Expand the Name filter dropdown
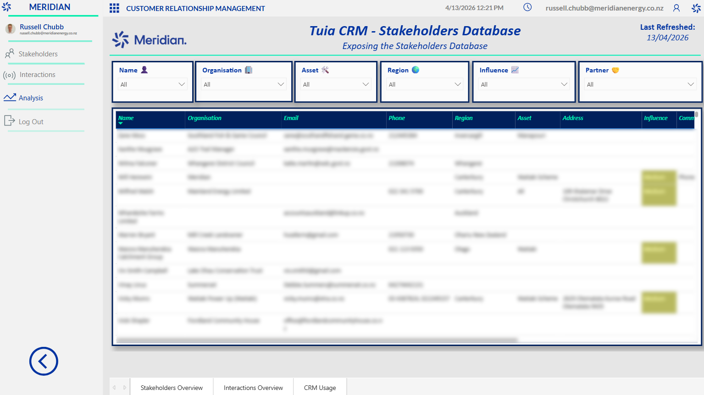 click(153, 84)
